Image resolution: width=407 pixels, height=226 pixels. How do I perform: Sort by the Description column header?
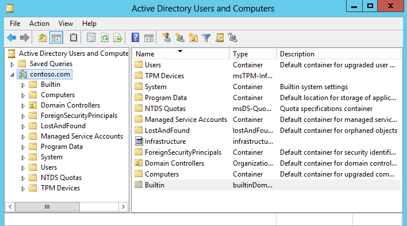[x=339, y=54]
